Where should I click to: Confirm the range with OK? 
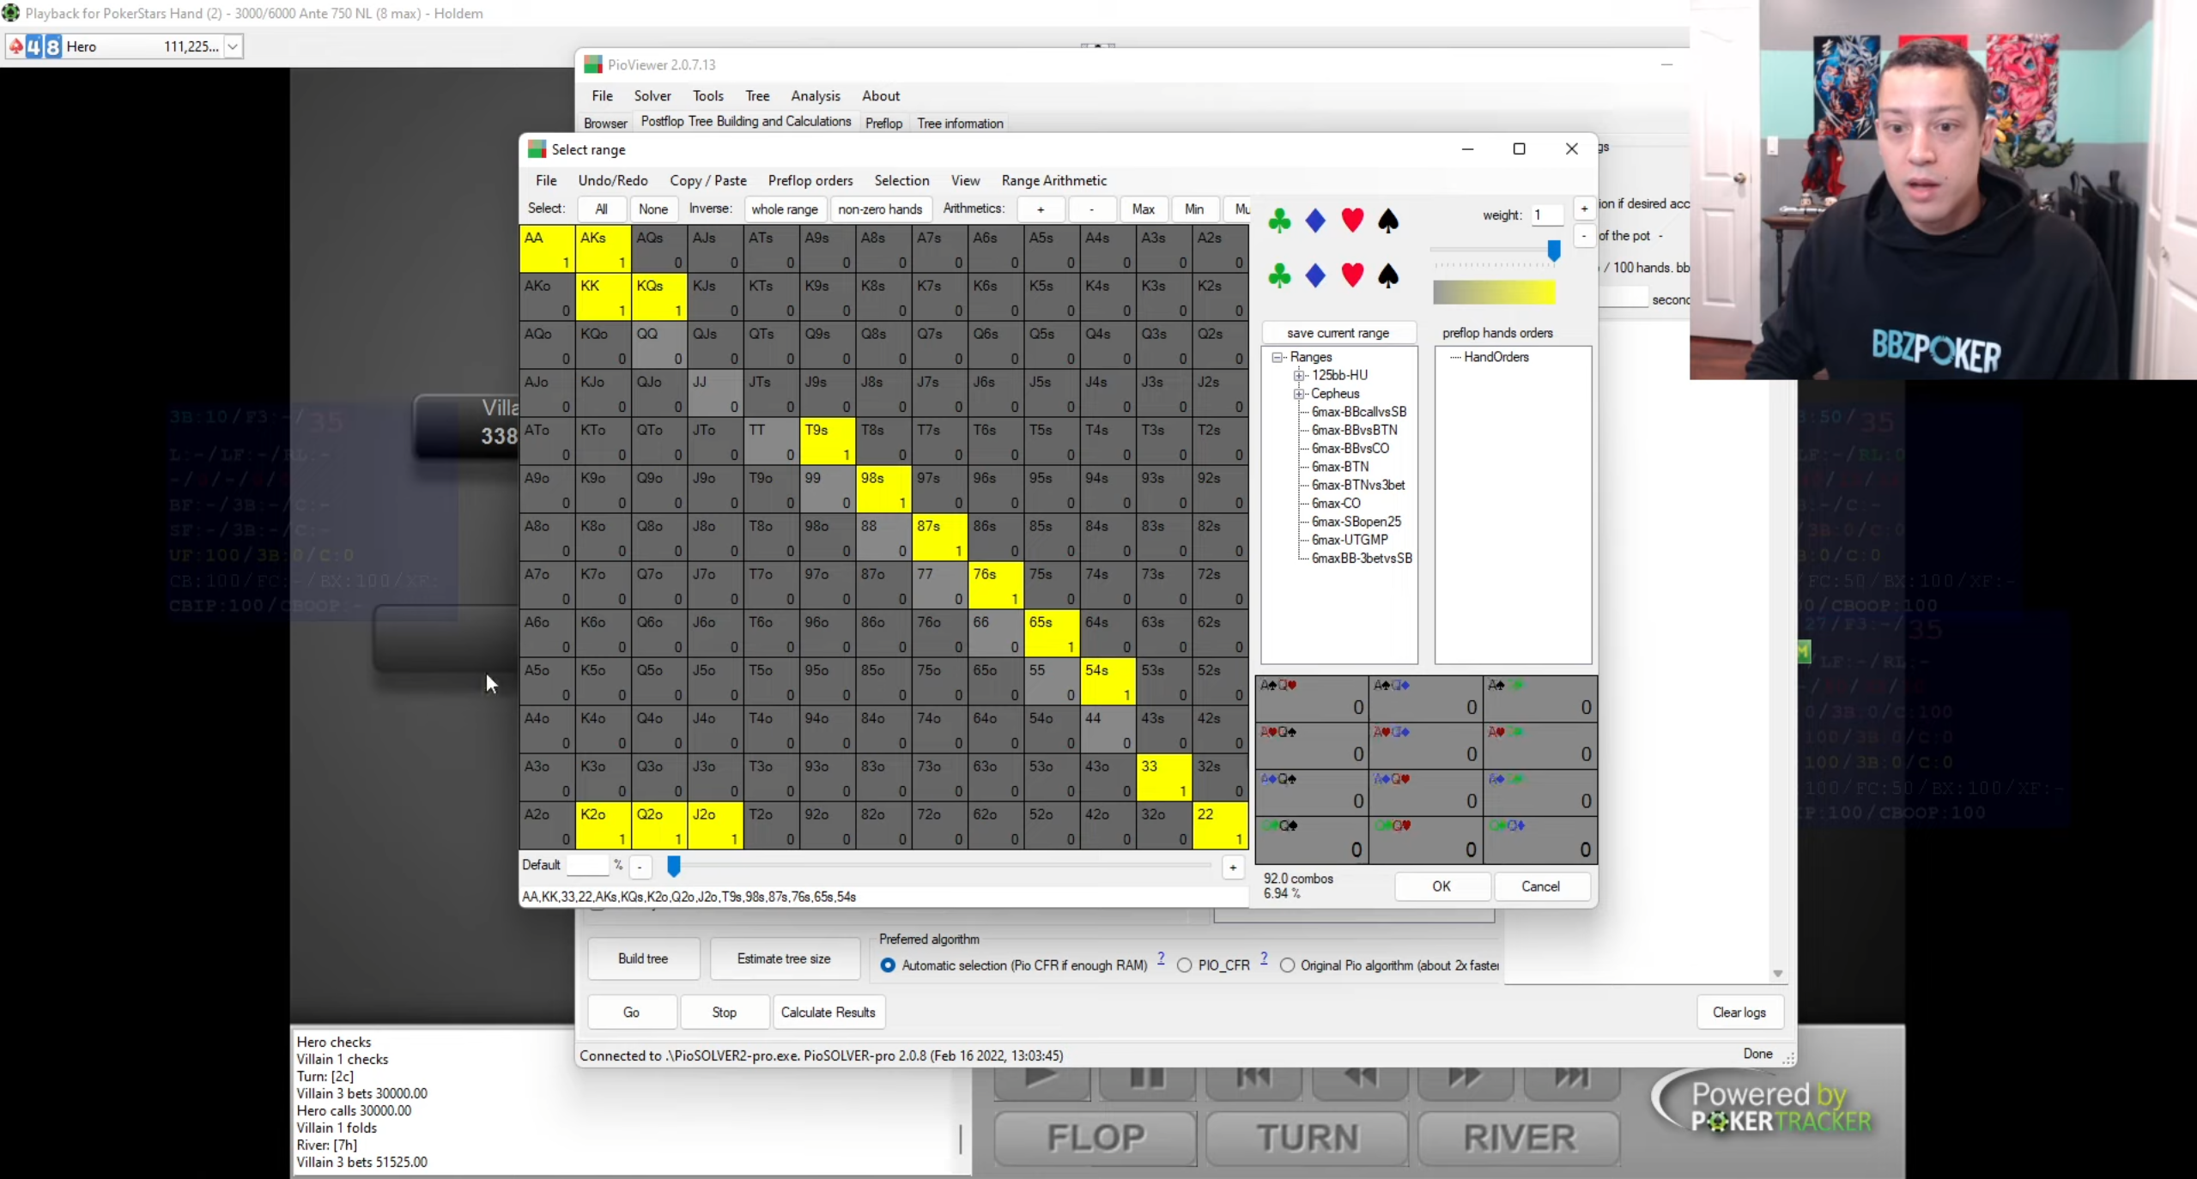1441,886
